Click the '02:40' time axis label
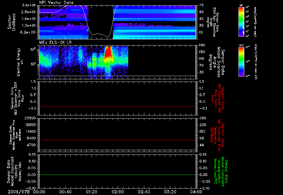Image resolution: width=283 pixels, height=195 pixels. click(x=144, y=192)
